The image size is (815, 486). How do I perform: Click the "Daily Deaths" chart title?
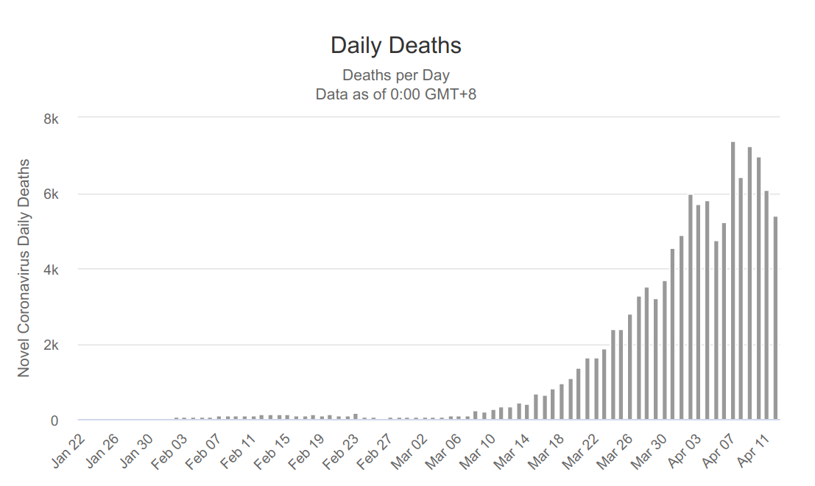[x=396, y=46]
